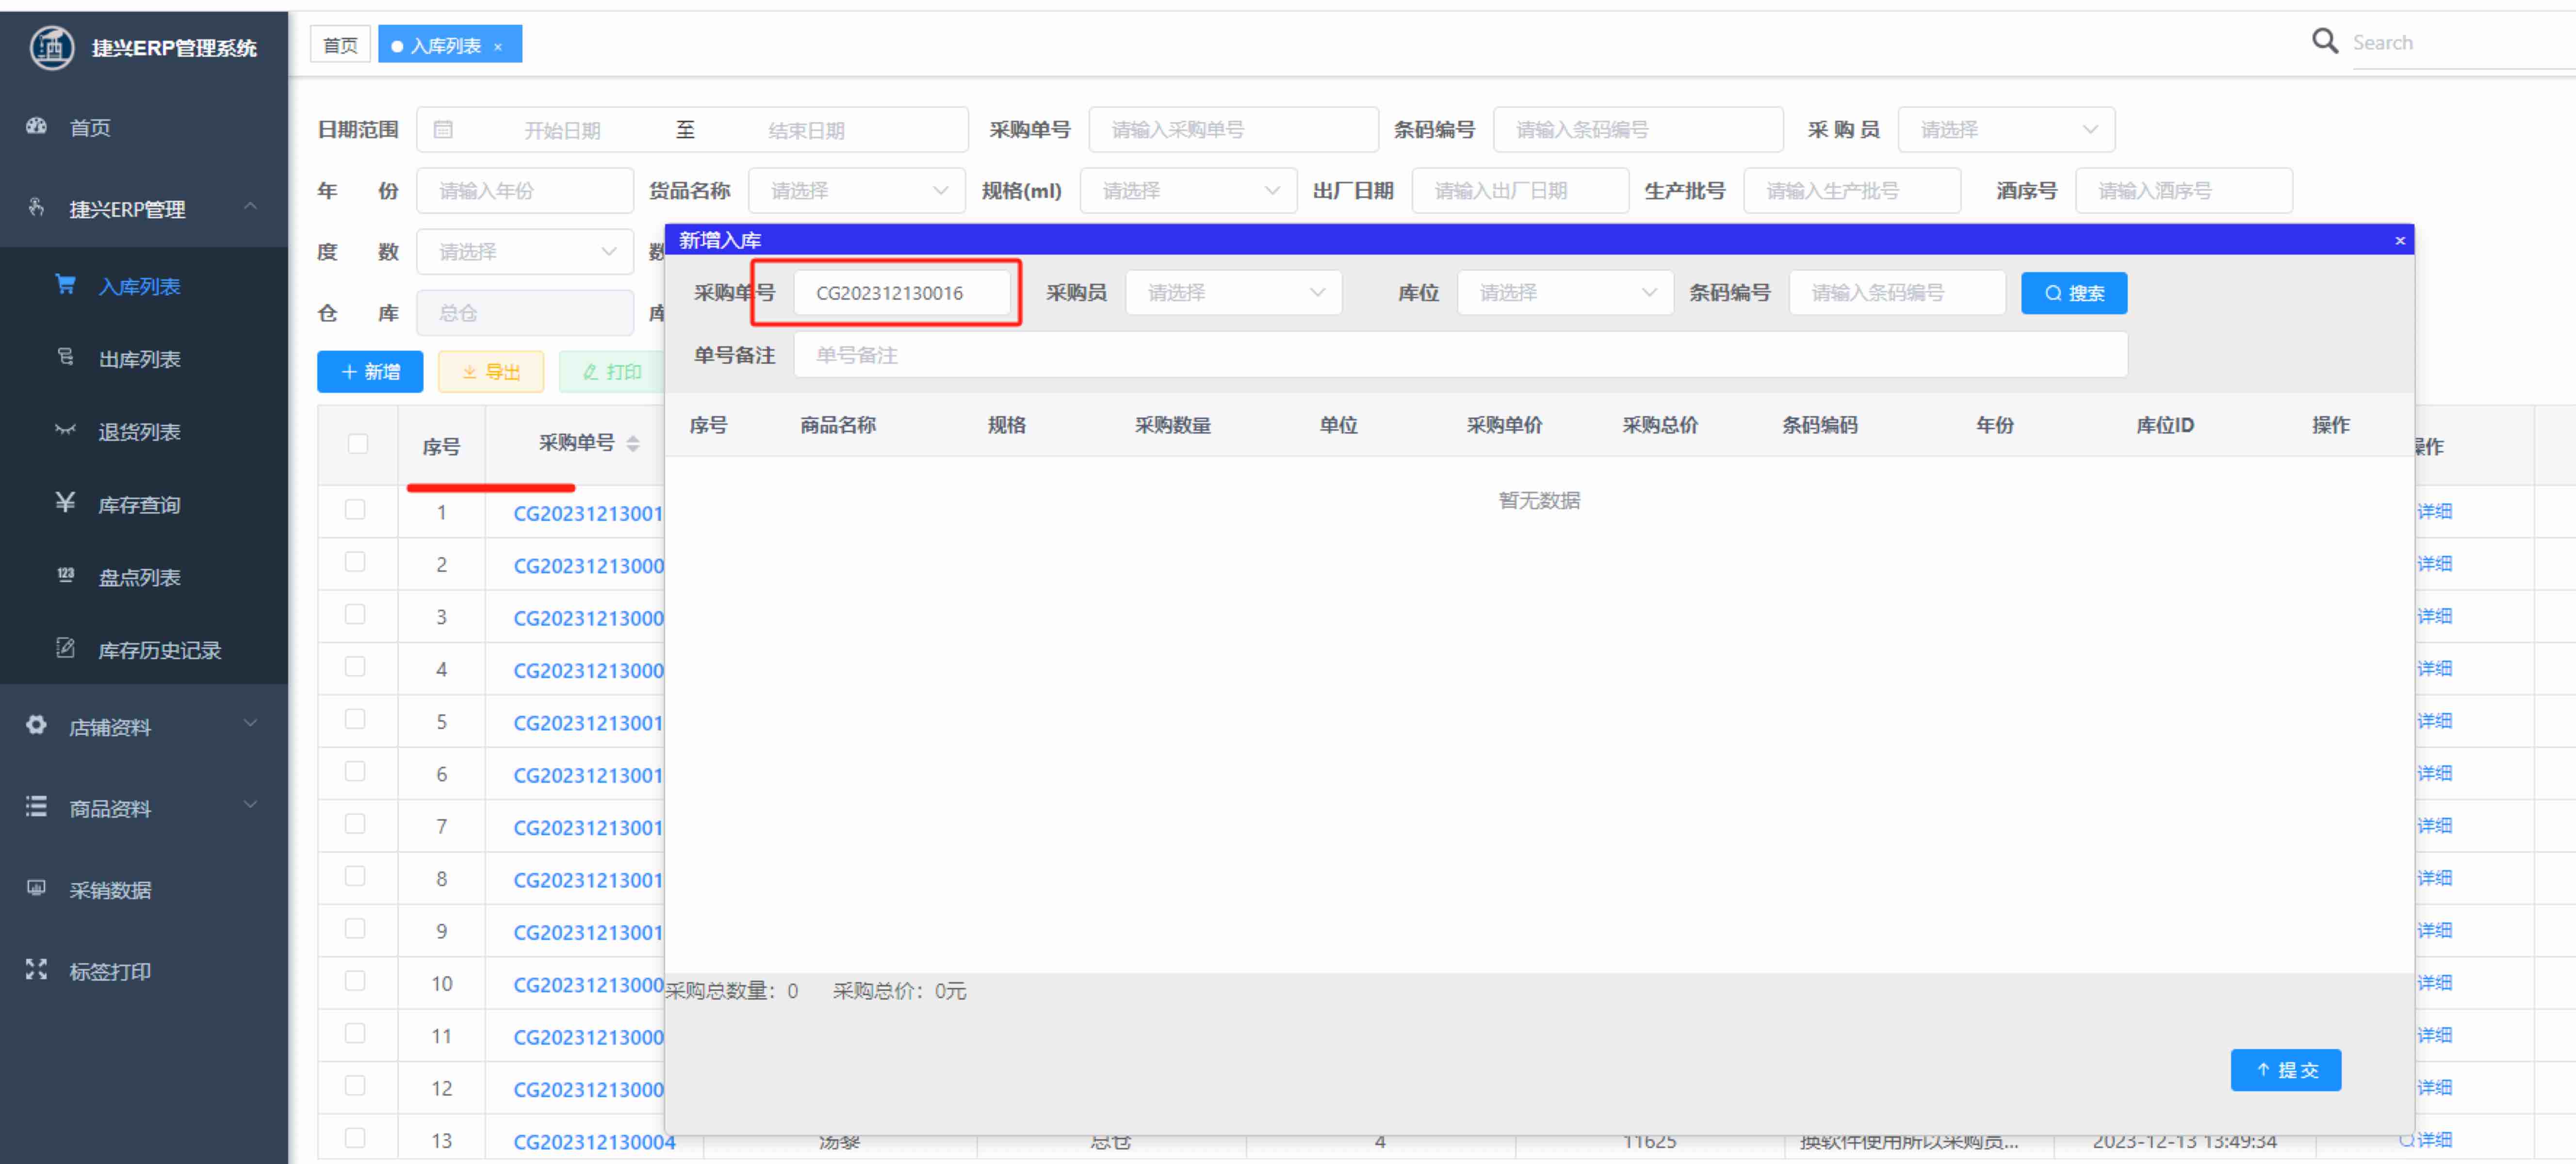Open the 度数 dropdown
Image resolution: width=2576 pixels, height=1164 pixels.
(525, 251)
